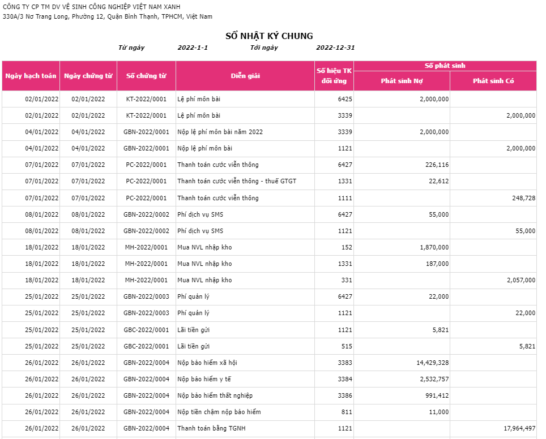Viewport: 546px width, 439px height.
Task: Select the 'Thanh toán bằng TGNH' description cell
Action: [211, 428]
